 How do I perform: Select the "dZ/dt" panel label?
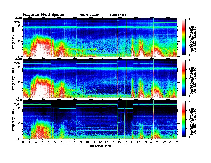[x=17, y=104]
